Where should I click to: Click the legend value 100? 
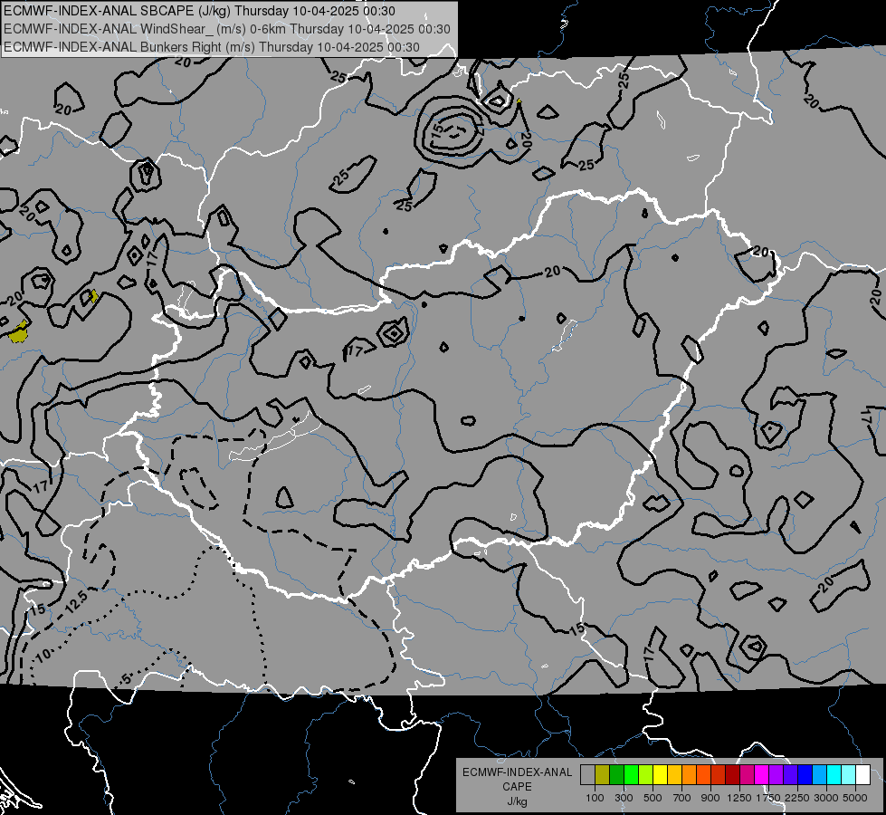point(595,798)
